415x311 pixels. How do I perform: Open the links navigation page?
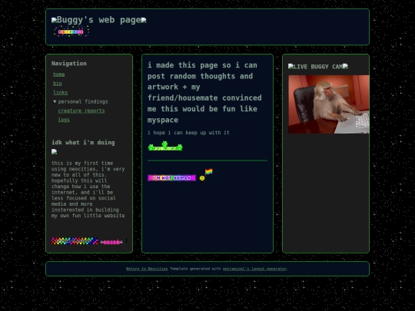61,93
